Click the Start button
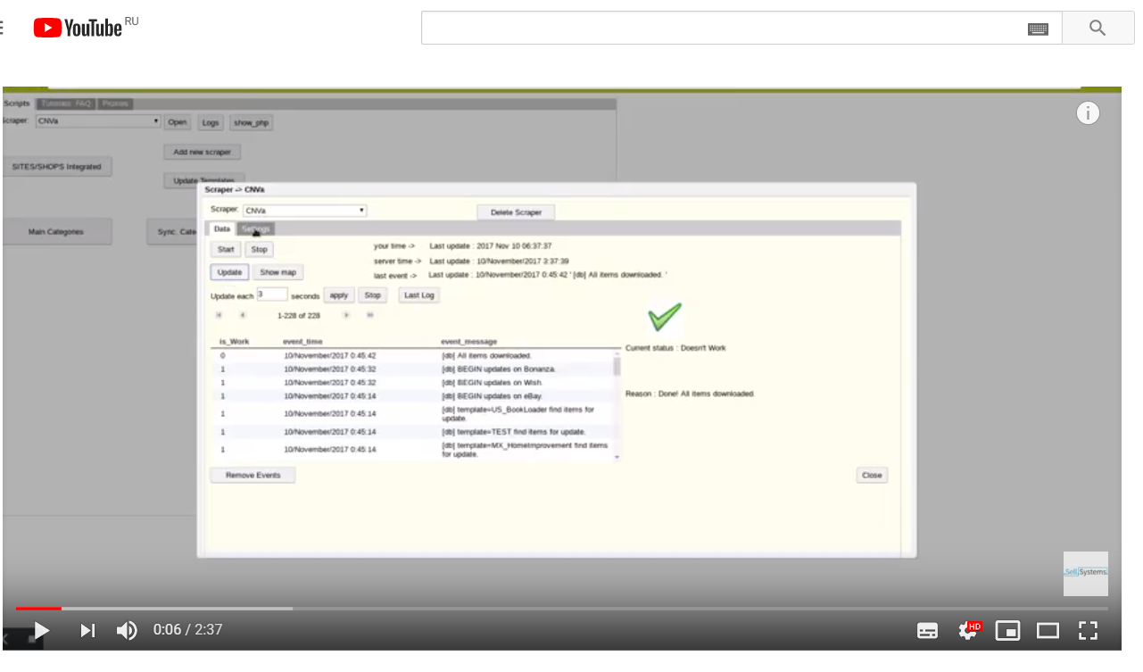This screenshot has width=1143, height=672. (226, 250)
